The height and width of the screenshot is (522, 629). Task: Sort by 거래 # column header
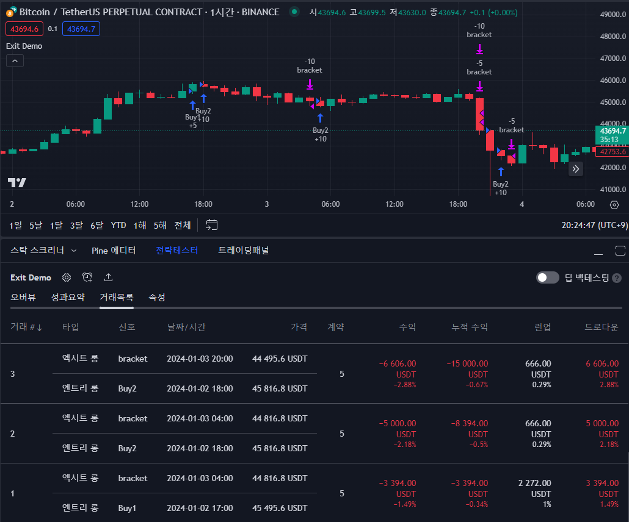(x=26, y=327)
